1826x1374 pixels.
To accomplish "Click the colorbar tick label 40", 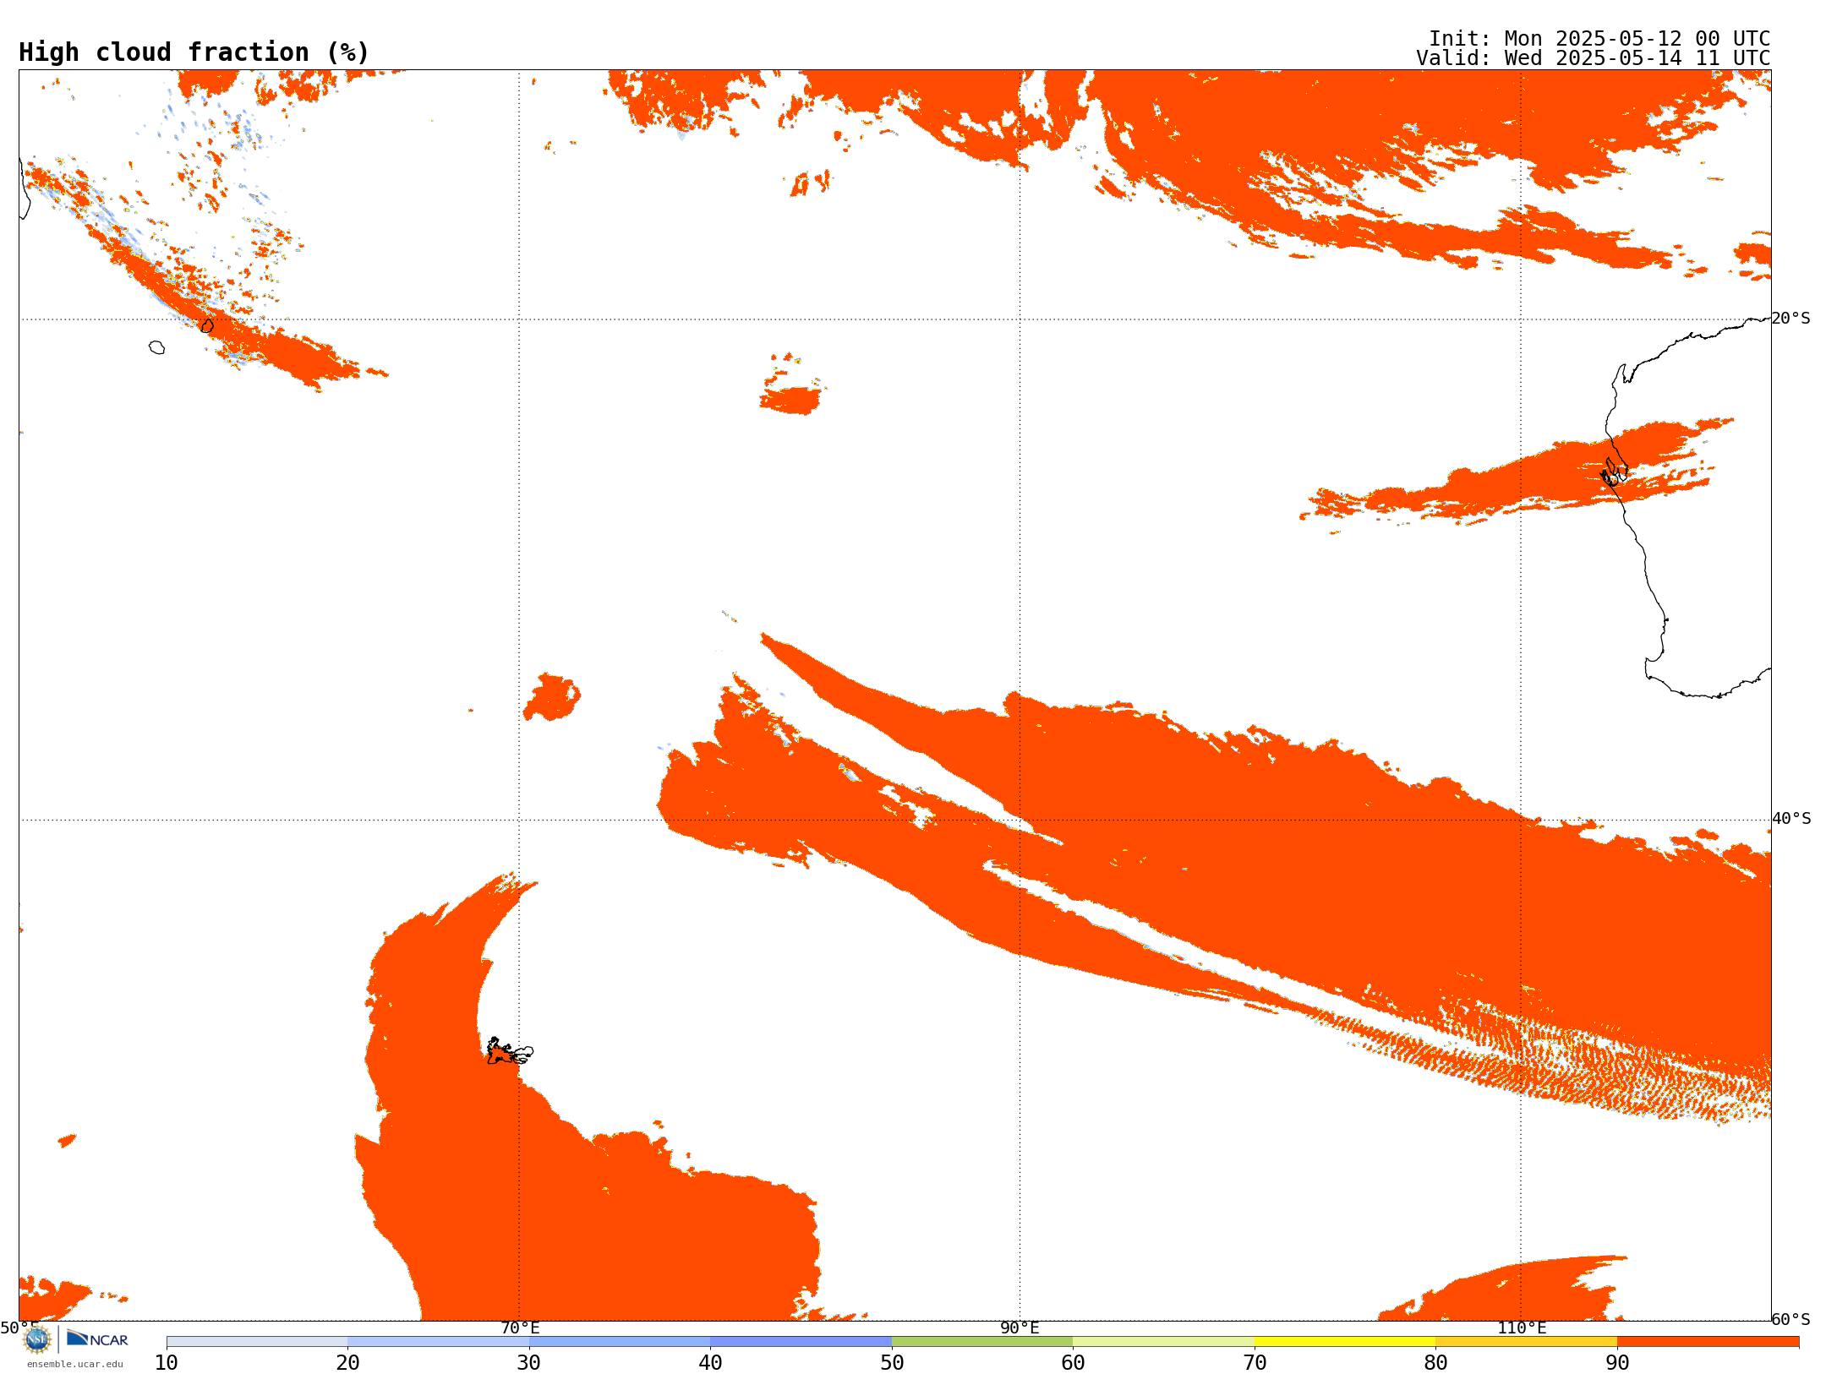I will 710,1363.
